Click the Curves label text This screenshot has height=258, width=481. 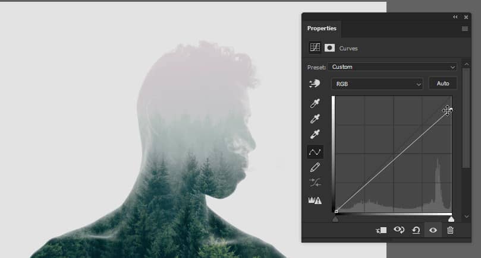coord(348,49)
